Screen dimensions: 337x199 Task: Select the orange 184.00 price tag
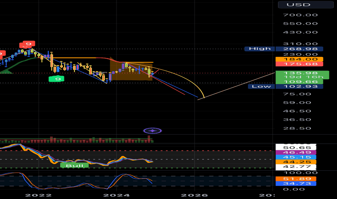[x=299, y=59]
